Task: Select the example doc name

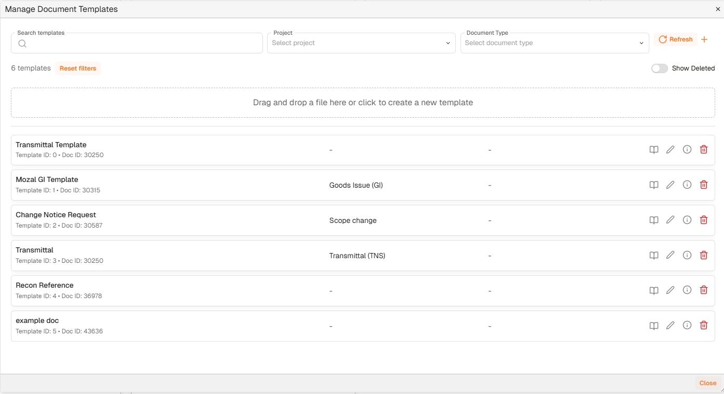Action: pos(37,320)
